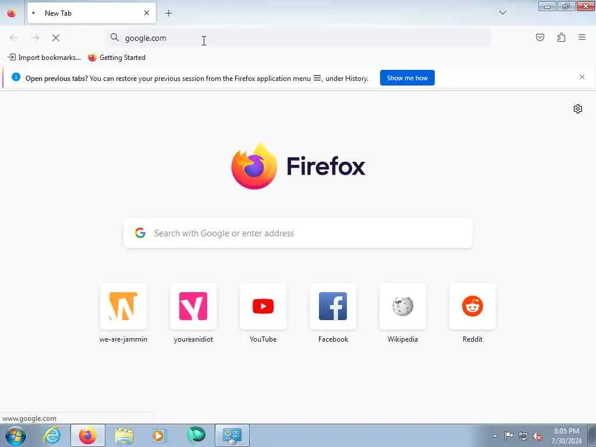Open the Windows Start menu
The image size is (596, 447).
coord(16,435)
